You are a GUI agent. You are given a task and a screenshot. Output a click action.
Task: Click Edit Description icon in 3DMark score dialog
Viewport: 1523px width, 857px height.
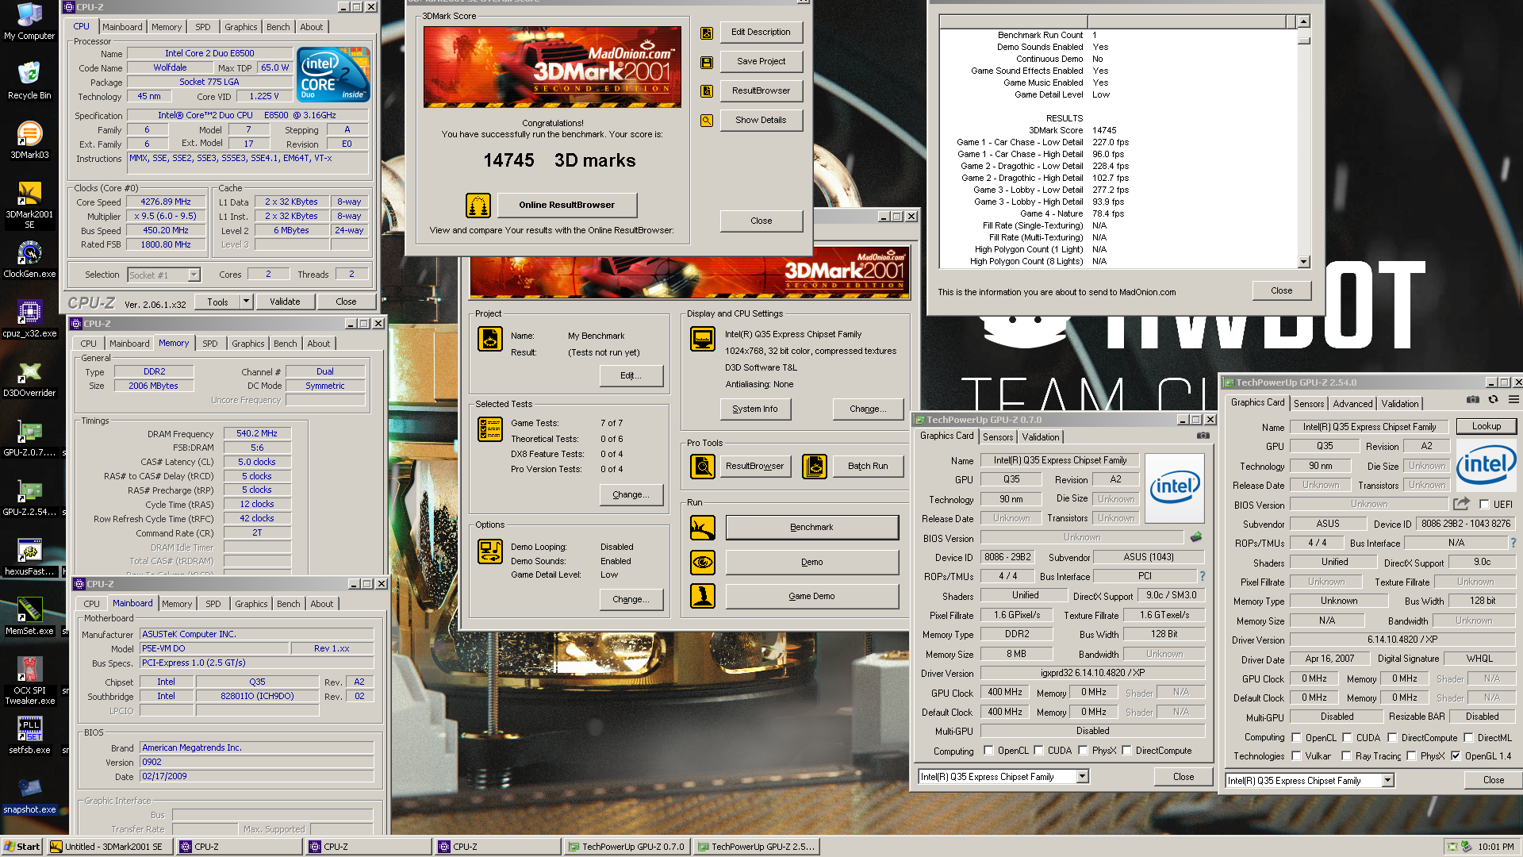click(707, 33)
